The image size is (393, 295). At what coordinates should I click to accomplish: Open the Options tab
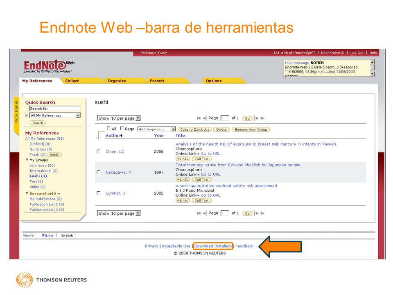pyautogui.click(x=214, y=81)
